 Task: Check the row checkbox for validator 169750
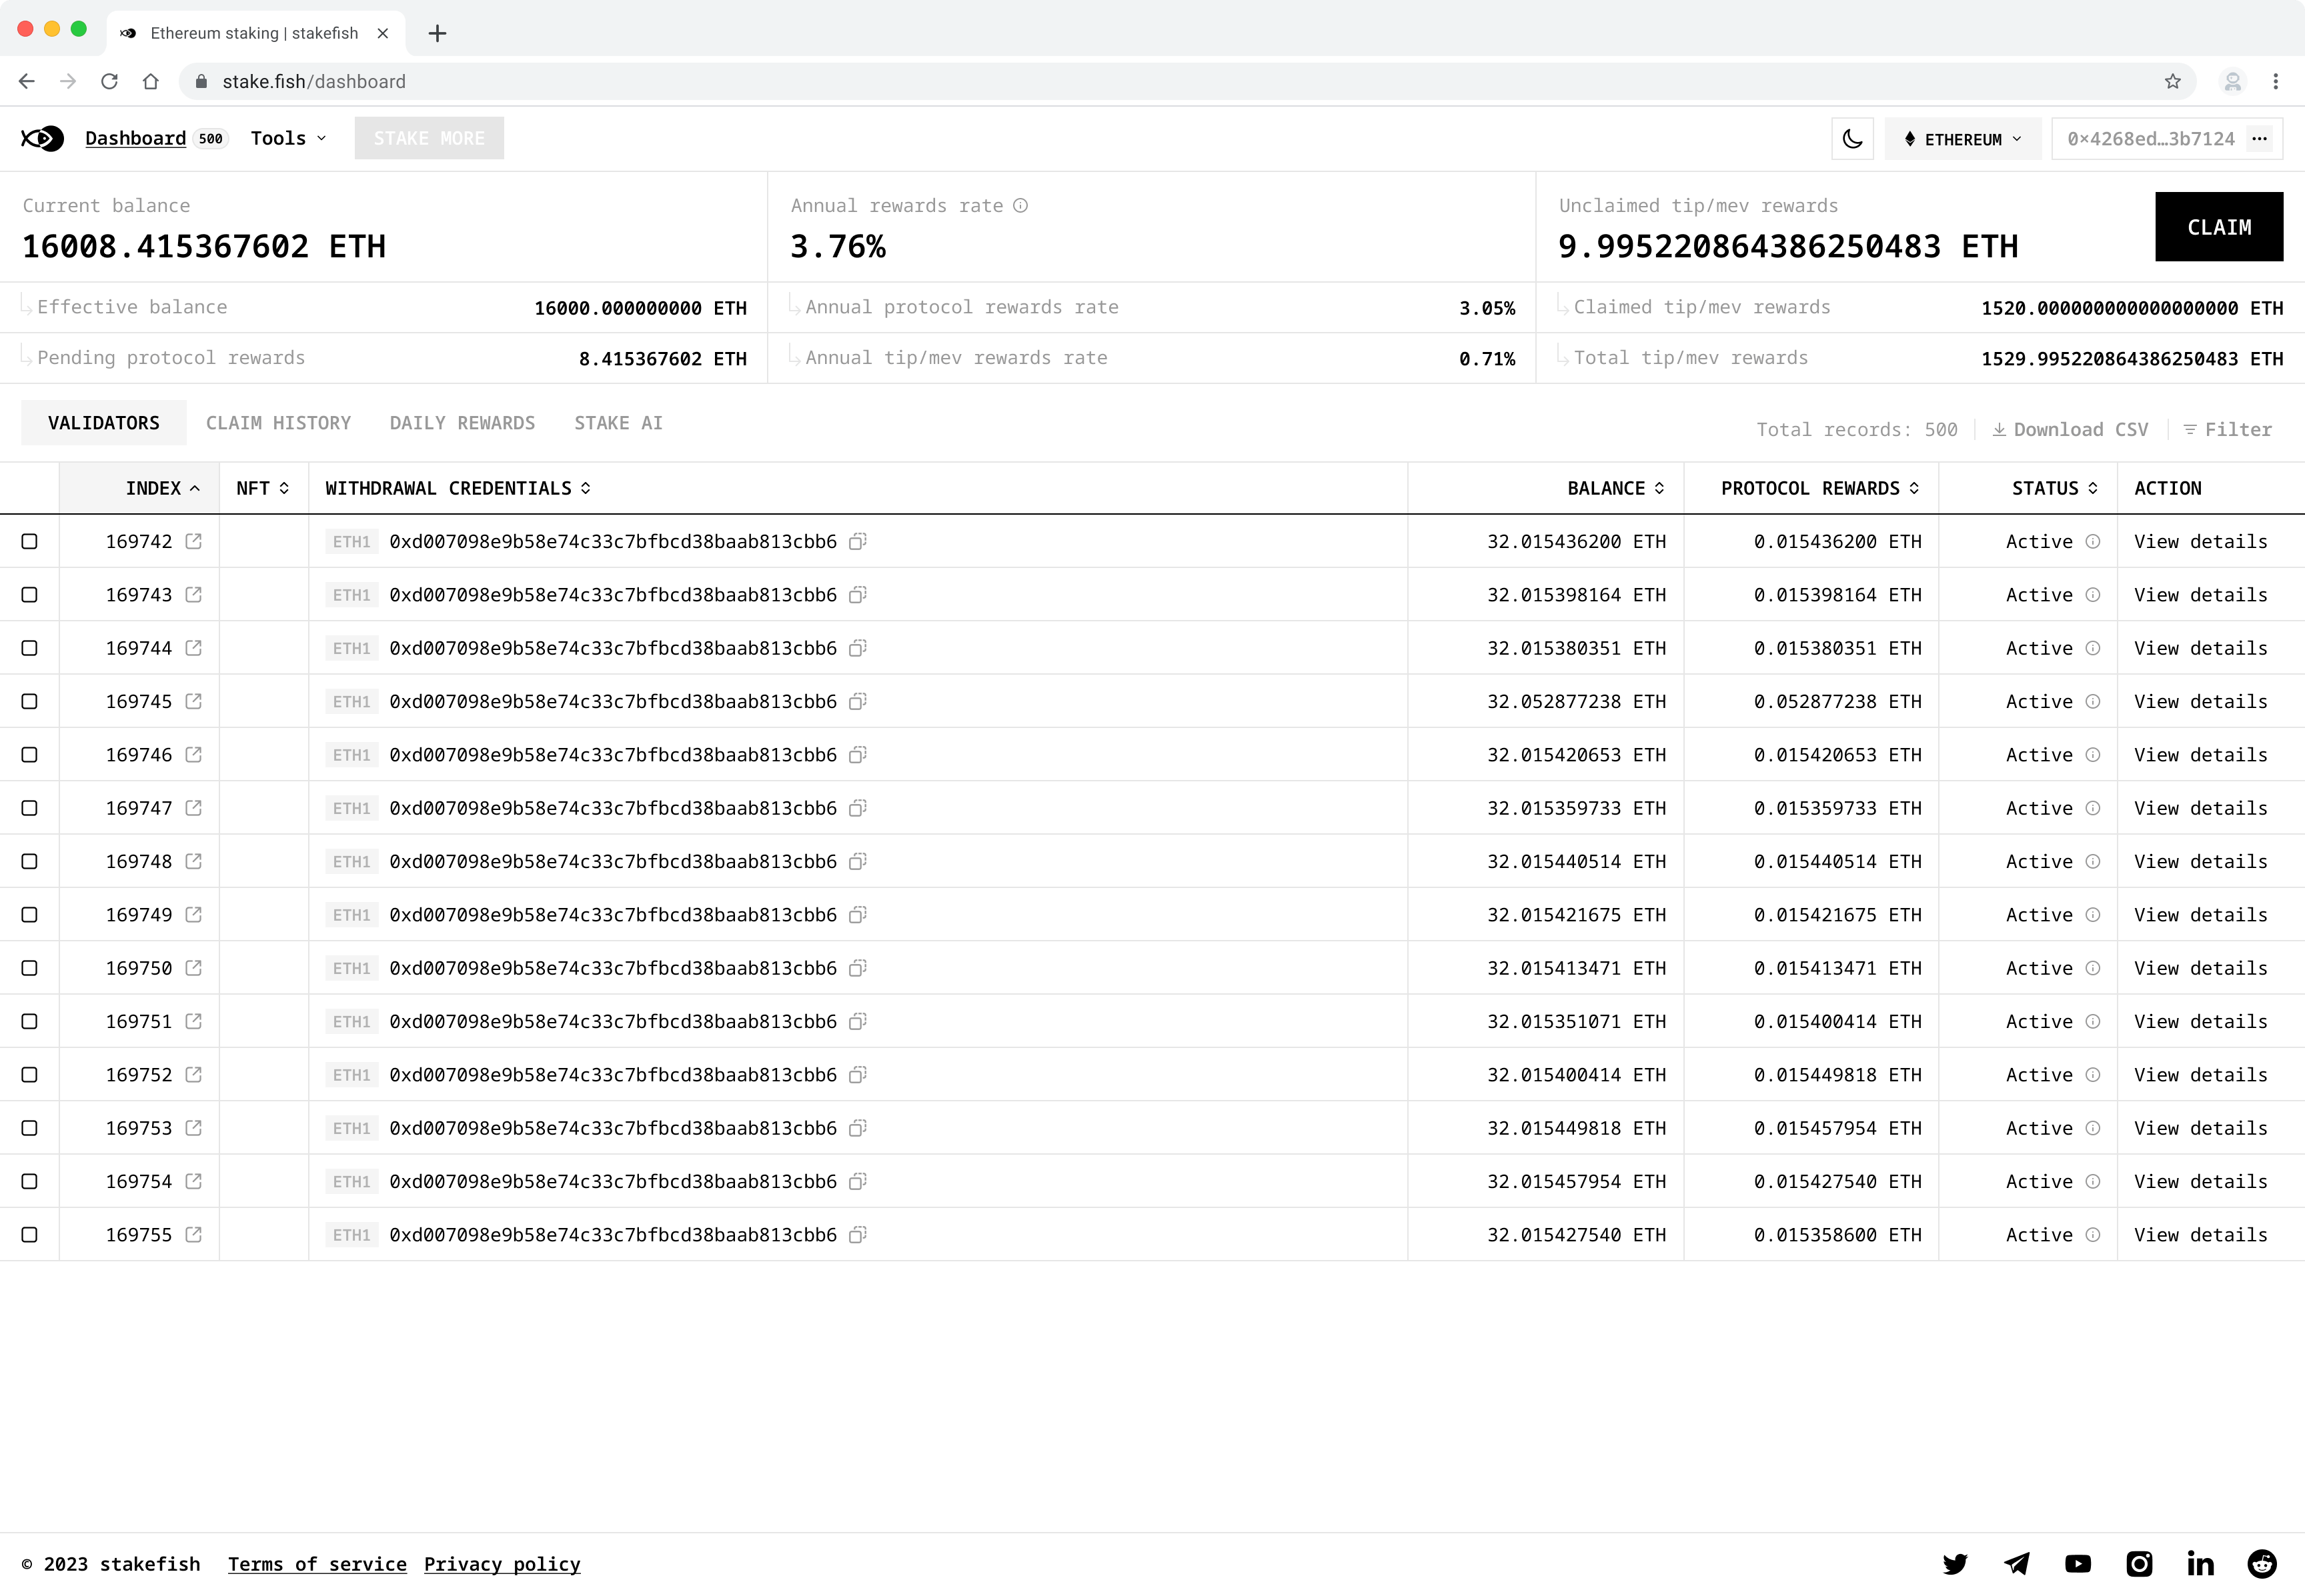[30, 968]
